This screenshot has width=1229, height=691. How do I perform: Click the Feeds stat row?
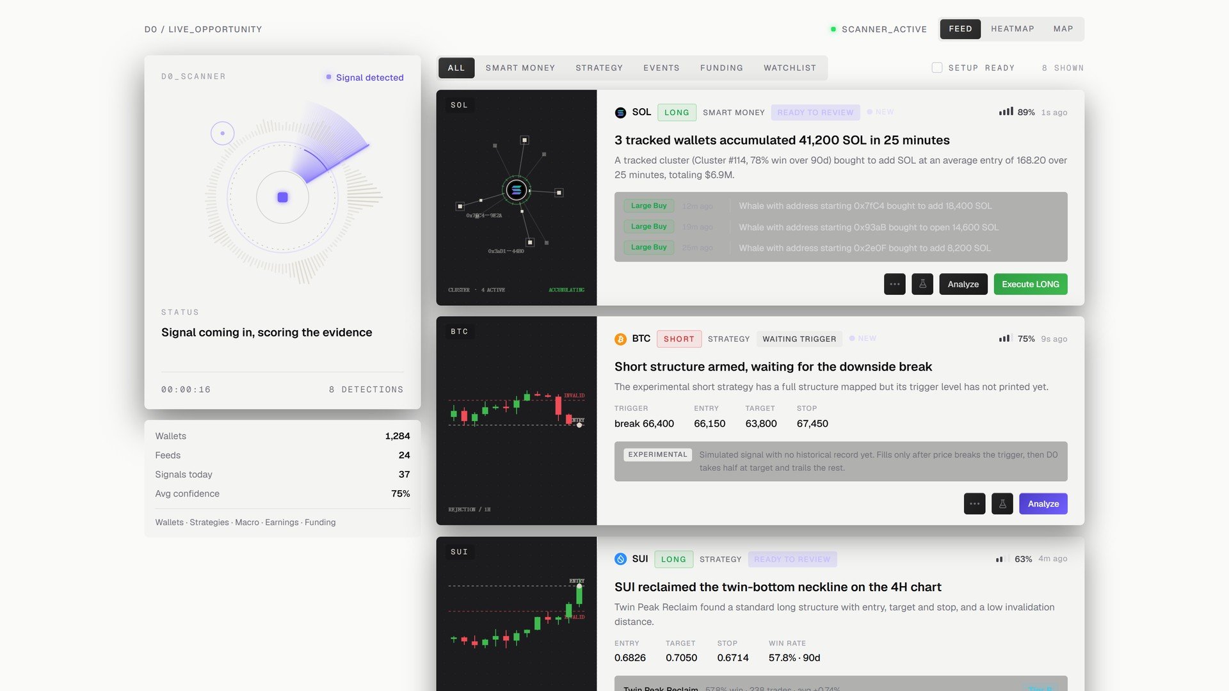pyautogui.click(x=282, y=456)
